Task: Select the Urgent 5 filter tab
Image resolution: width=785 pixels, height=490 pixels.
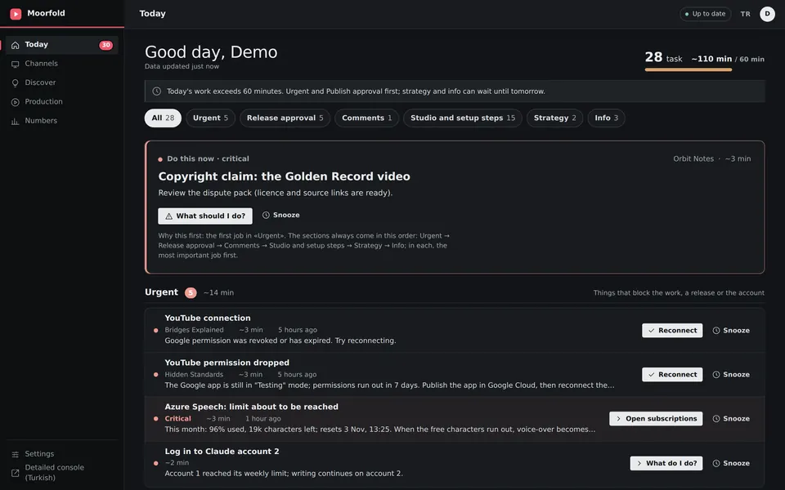Action: 210,118
